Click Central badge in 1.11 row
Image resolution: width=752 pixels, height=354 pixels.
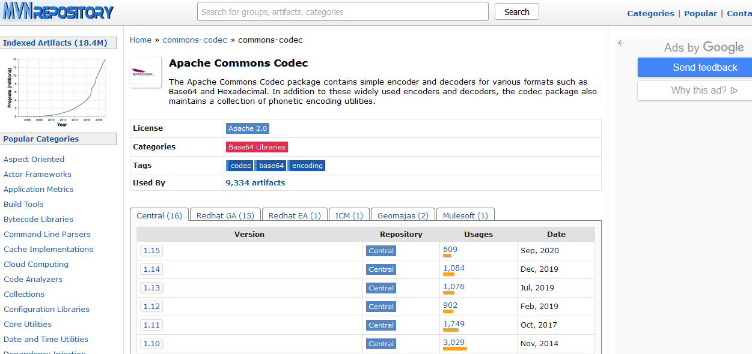coord(381,325)
